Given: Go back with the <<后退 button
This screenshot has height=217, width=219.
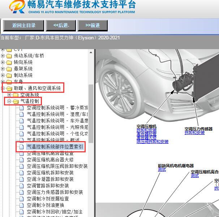Looking at the screenshot, I should (61, 25).
